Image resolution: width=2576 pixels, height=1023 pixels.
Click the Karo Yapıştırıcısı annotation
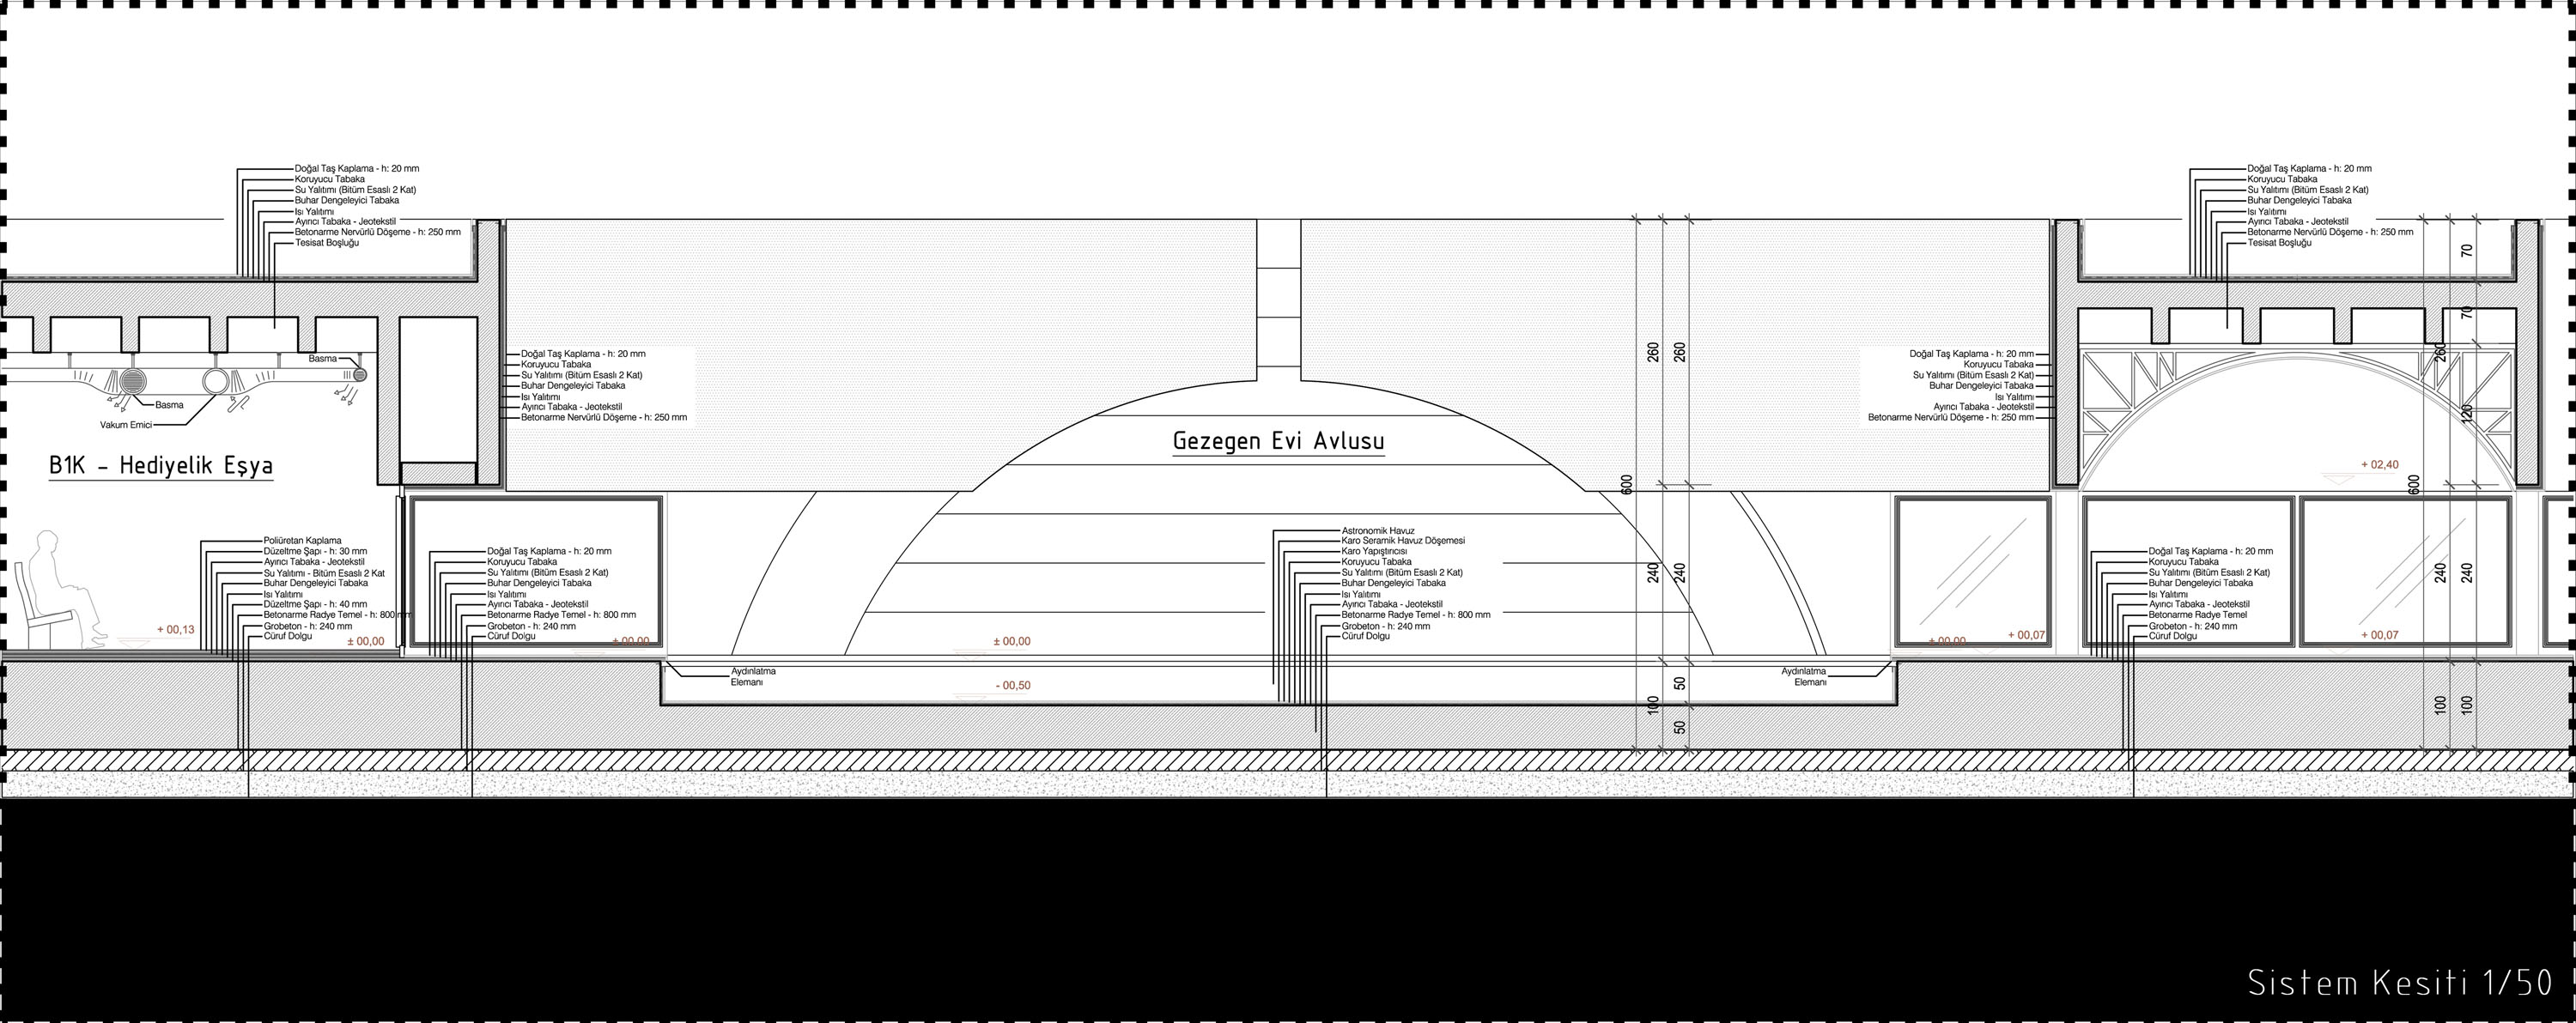point(1374,552)
